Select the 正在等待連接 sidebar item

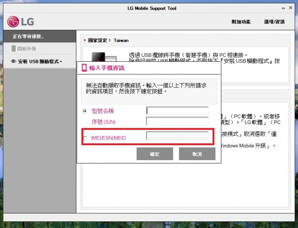(x=40, y=36)
